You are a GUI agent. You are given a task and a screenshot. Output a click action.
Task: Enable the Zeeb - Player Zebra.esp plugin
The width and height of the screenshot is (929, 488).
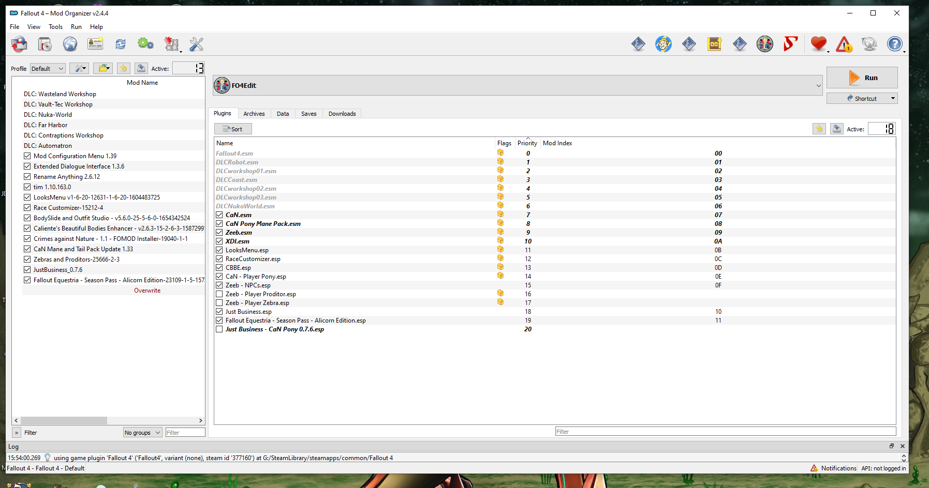219,303
